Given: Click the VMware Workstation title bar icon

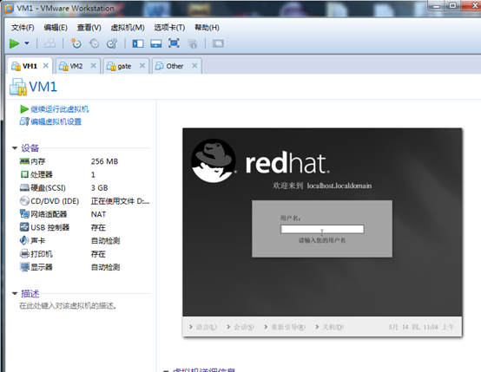Looking at the screenshot, I should click(9, 8).
